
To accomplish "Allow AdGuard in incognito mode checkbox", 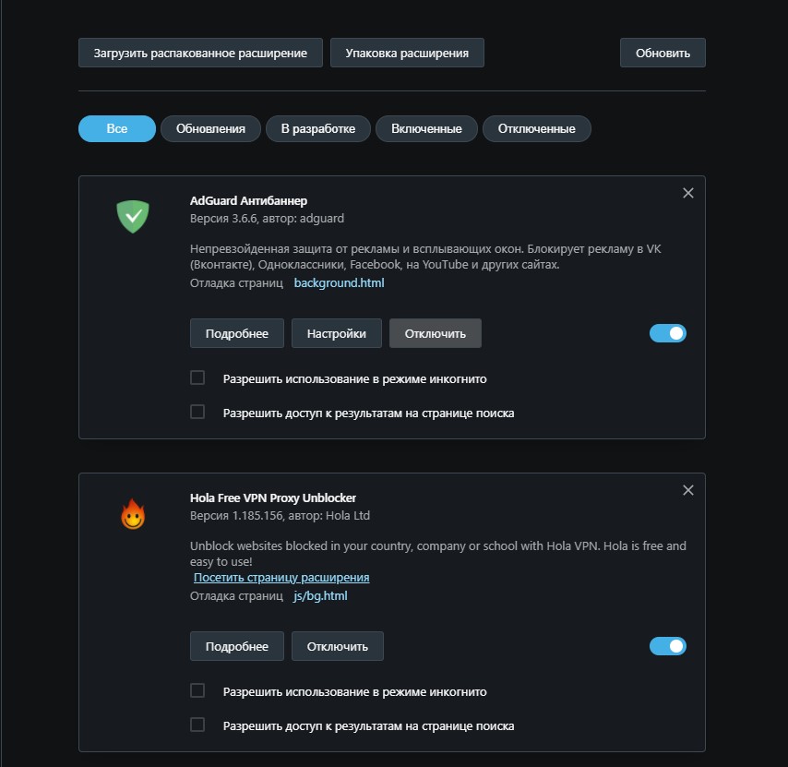I will pos(197,378).
